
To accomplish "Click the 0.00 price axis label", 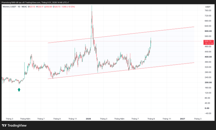I will click(207, 108).
